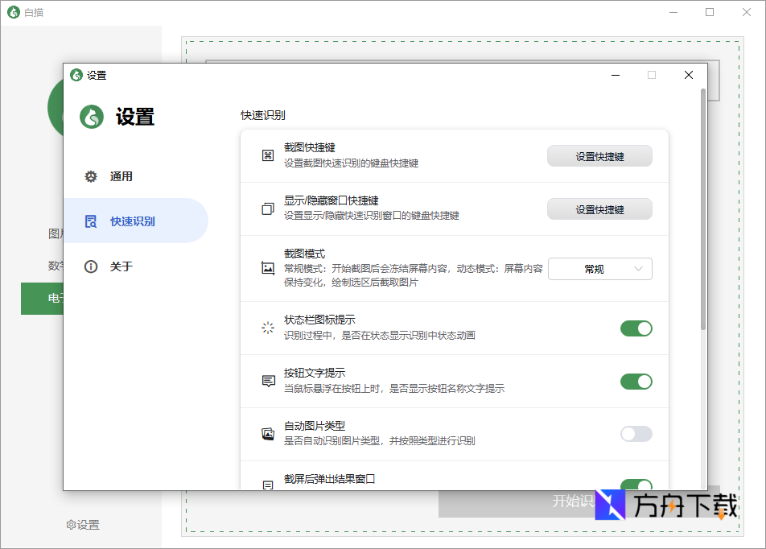Enable 自动图片类型 recognition
The height and width of the screenshot is (549, 766).
click(x=636, y=434)
